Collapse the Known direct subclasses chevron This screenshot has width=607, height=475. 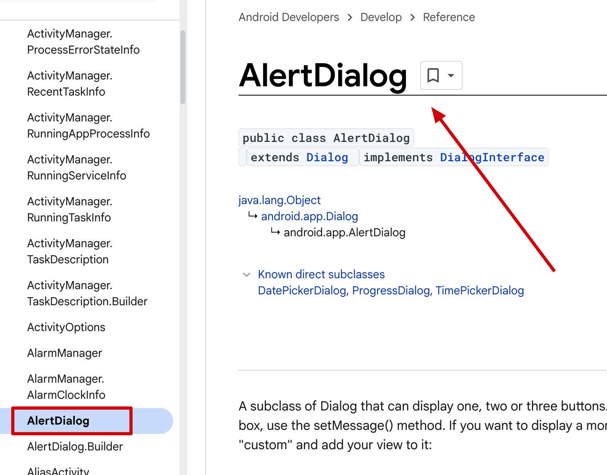(x=247, y=275)
